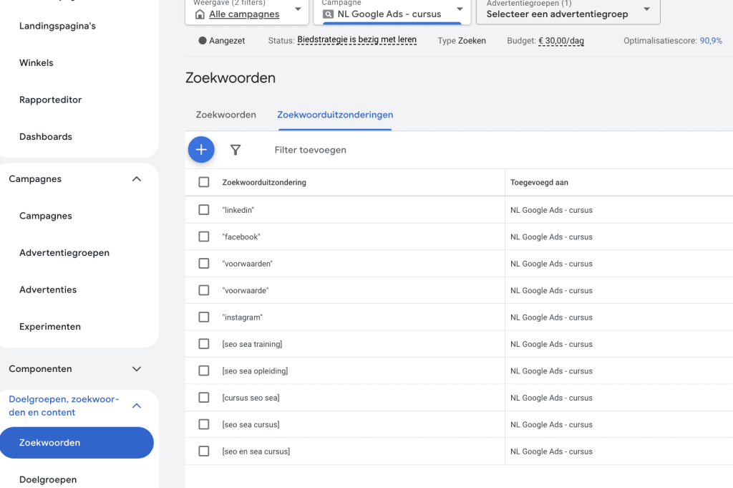
Task: Open Advertenties in sidebar
Action: point(48,290)
